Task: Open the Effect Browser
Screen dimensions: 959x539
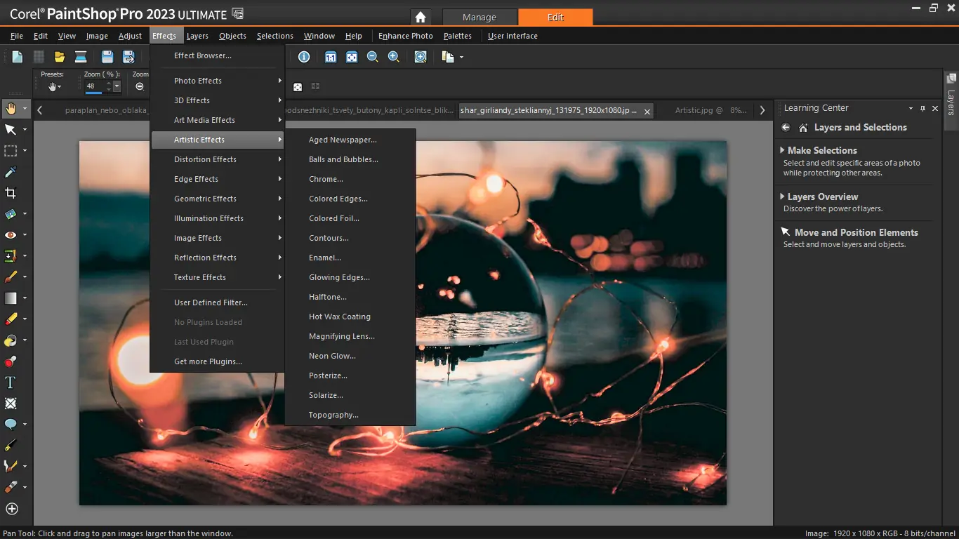Action: click(203, 55)
